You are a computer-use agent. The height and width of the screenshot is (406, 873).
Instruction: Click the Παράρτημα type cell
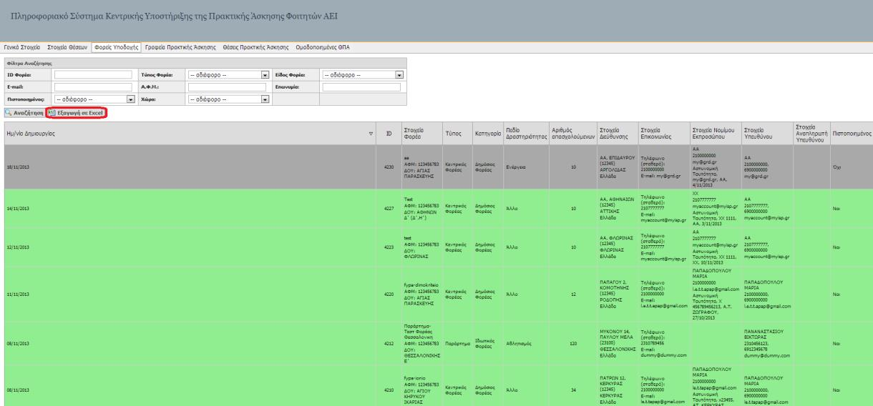pyautogui.click(x=457, y=342)
